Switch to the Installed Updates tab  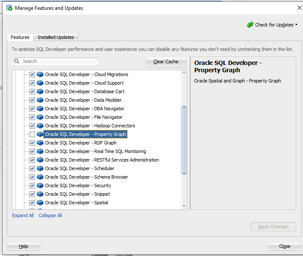pos(56,37)
